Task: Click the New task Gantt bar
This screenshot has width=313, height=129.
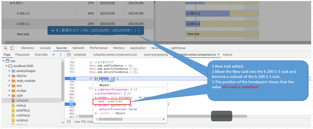Action: (222, 34)
